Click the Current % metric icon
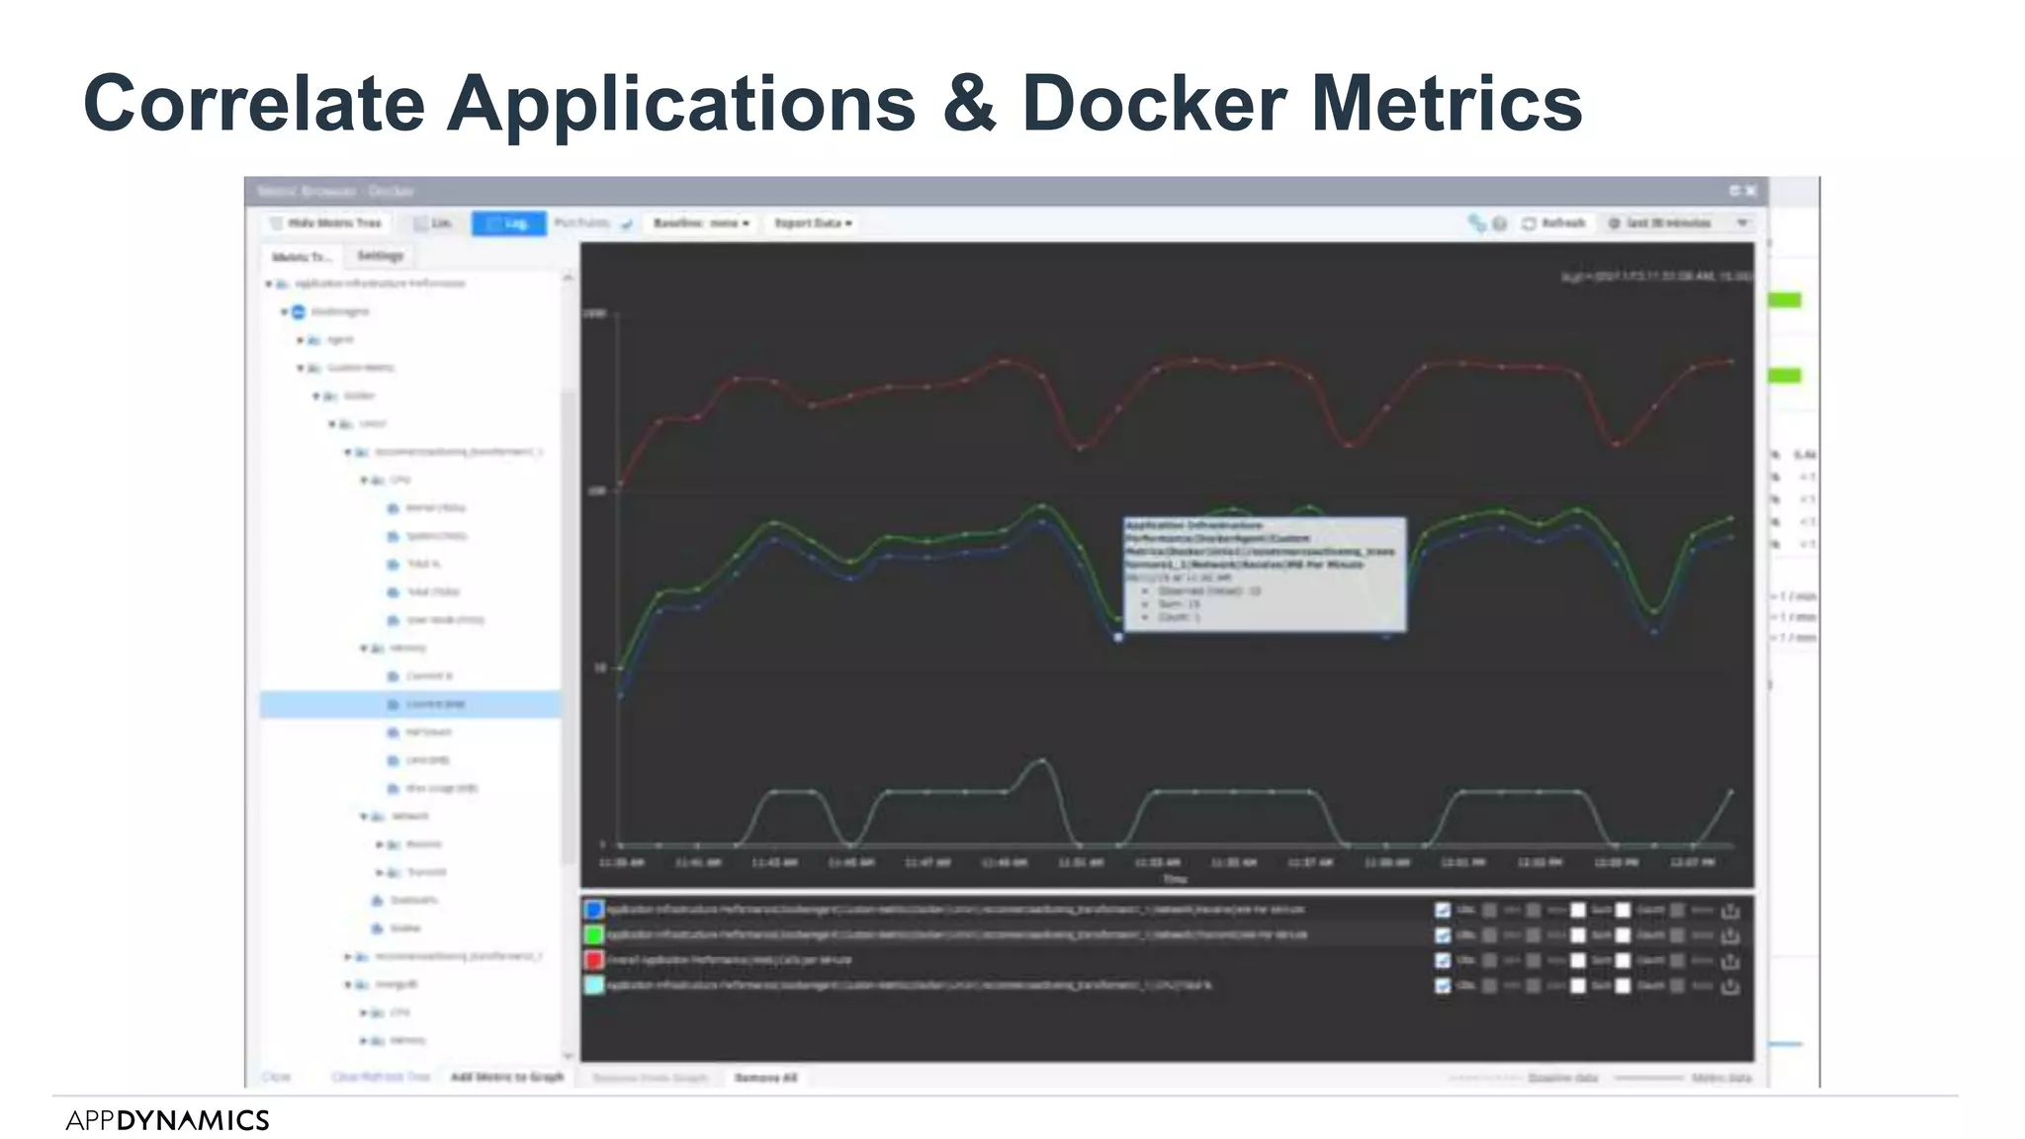This screenshot has width=2025, height=1139. [393, 676]
